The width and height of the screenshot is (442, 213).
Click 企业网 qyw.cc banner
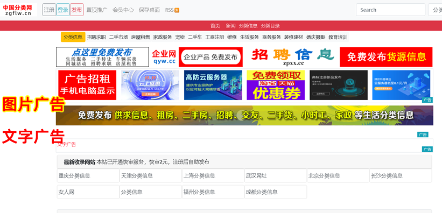click(197, 57)
